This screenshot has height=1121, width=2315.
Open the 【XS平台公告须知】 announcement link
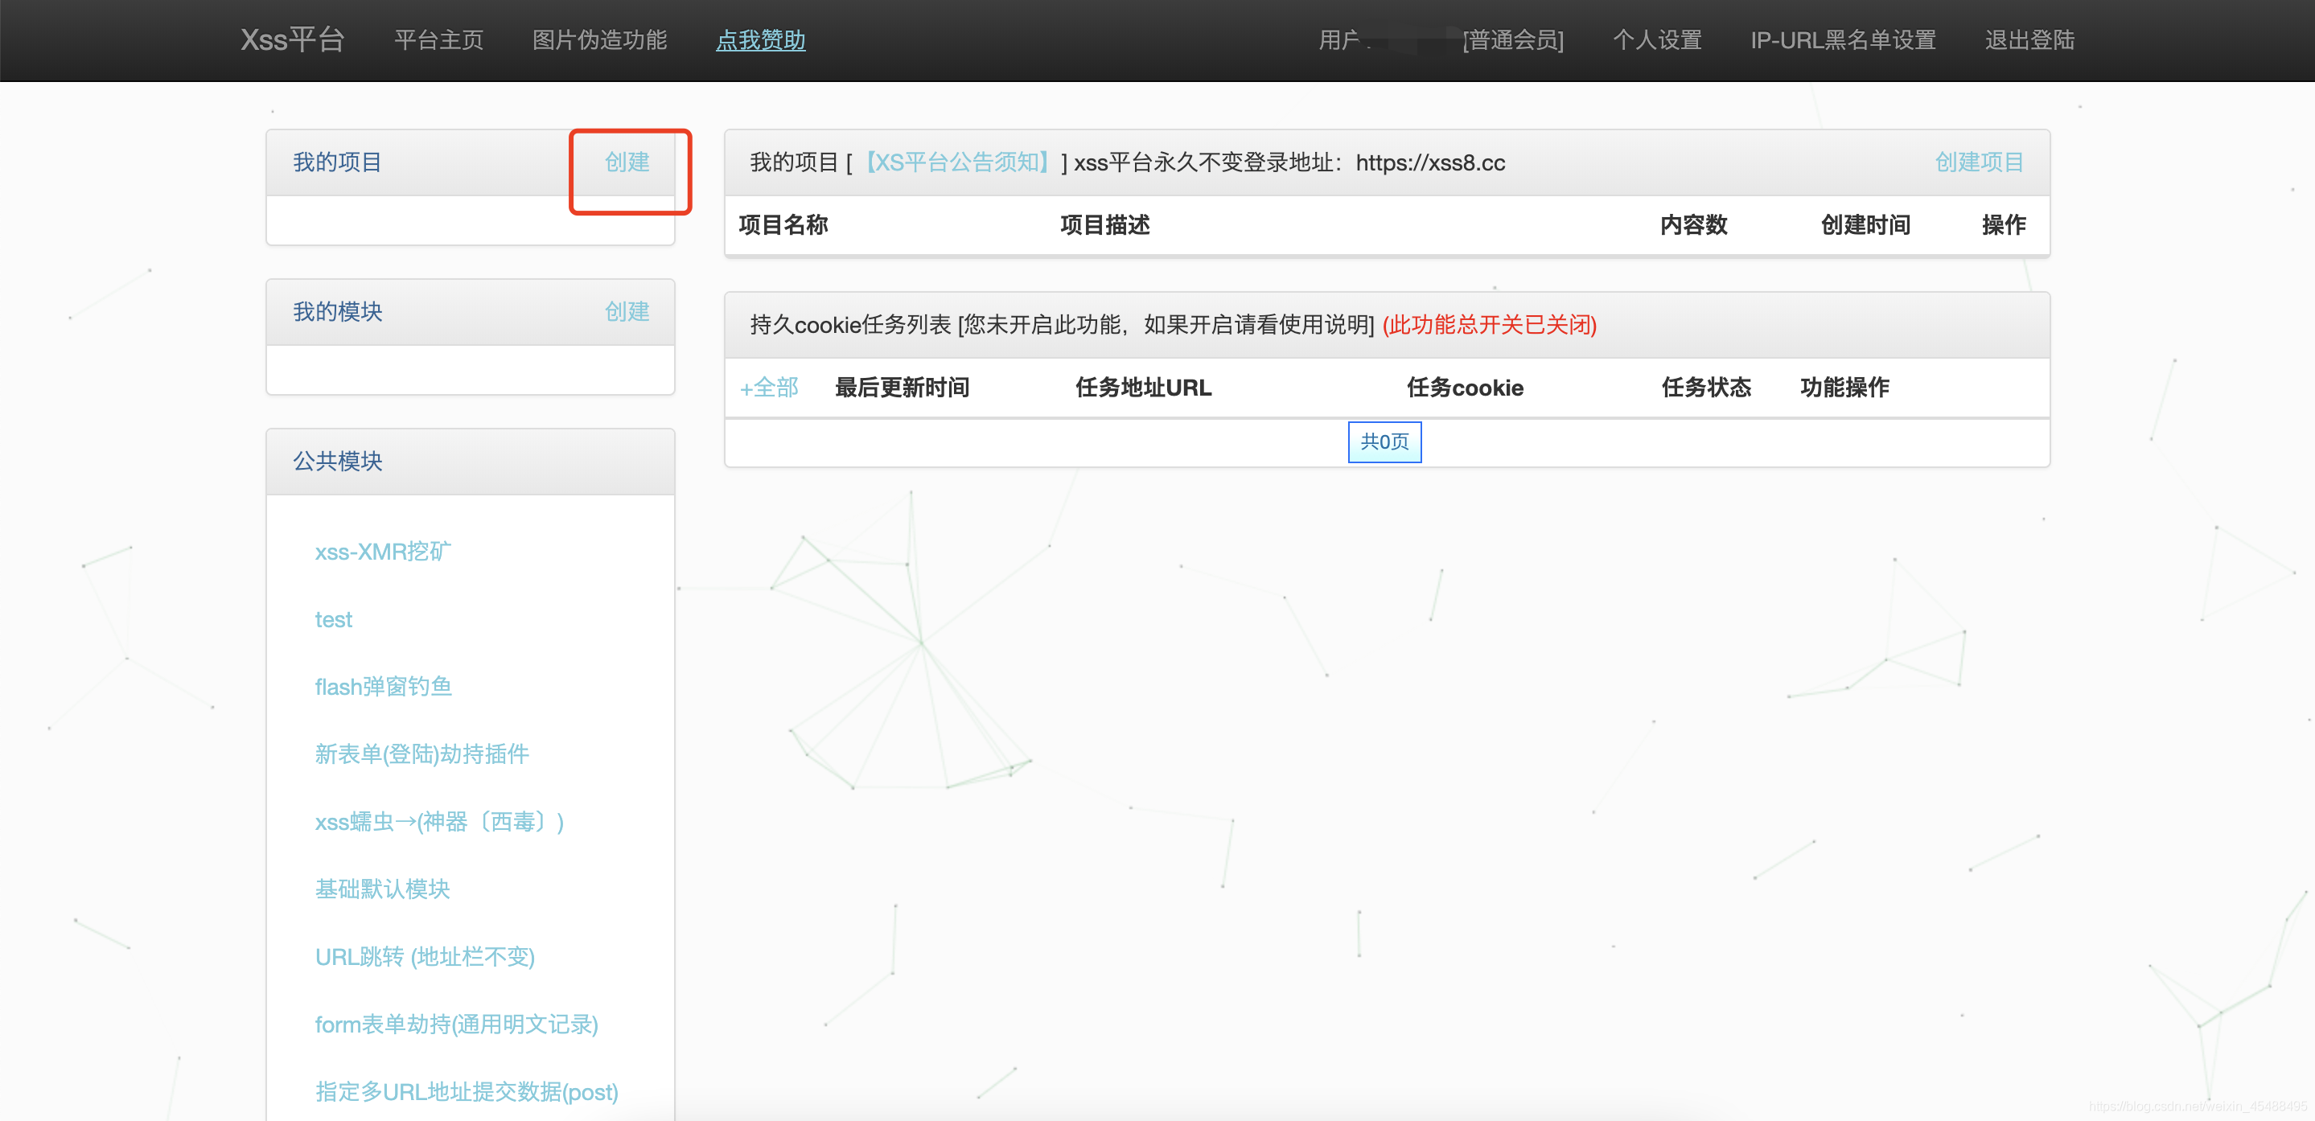pos(956,162)
